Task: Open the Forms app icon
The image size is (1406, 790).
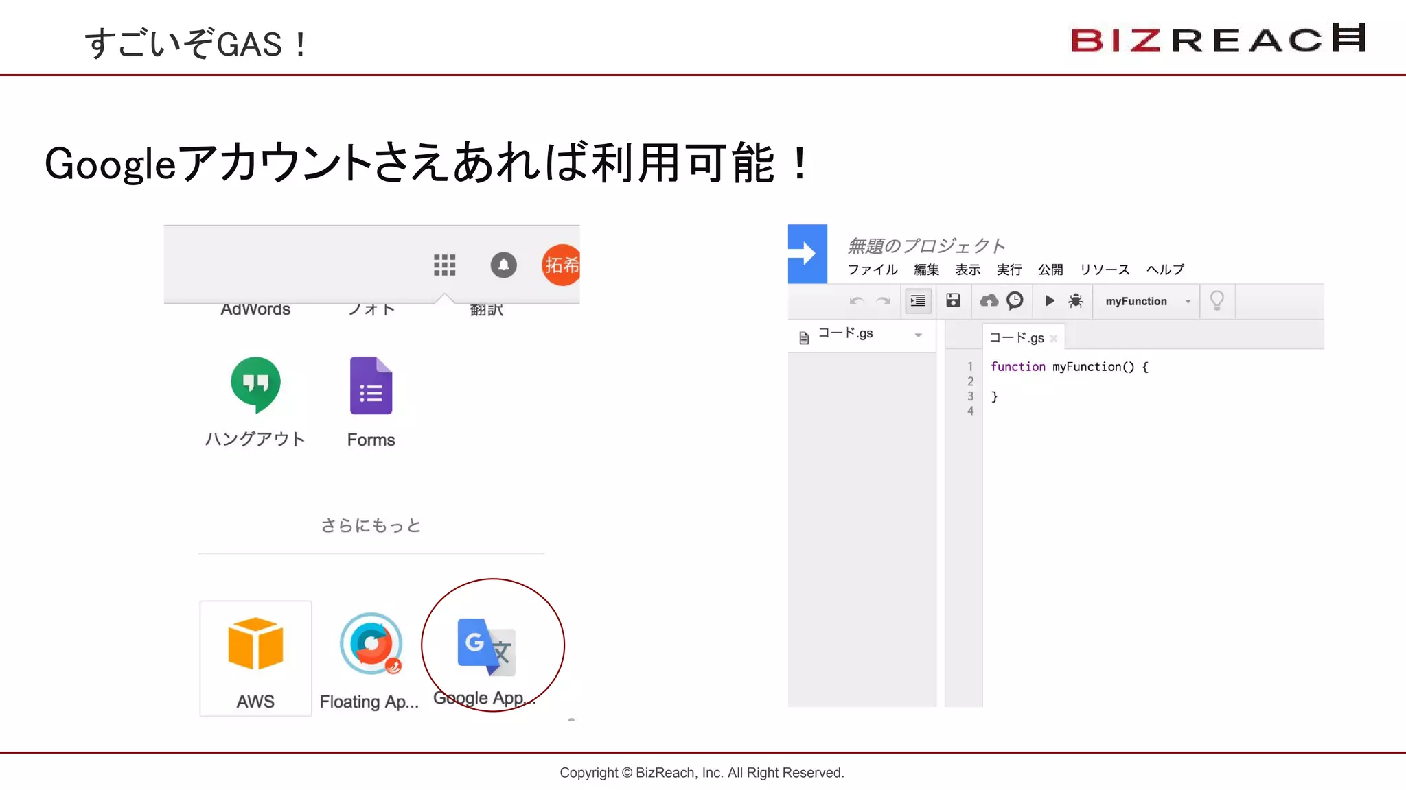Action: pos(371,385)
